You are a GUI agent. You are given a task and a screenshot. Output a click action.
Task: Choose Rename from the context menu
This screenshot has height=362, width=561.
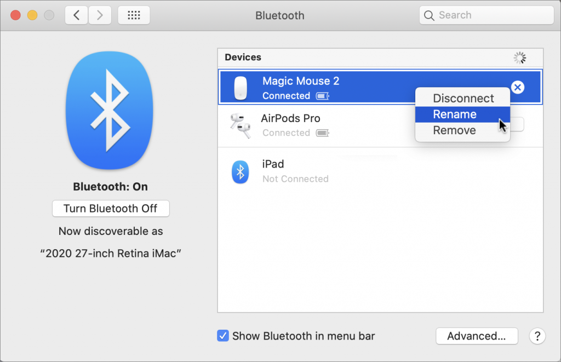tap(455, 114)
